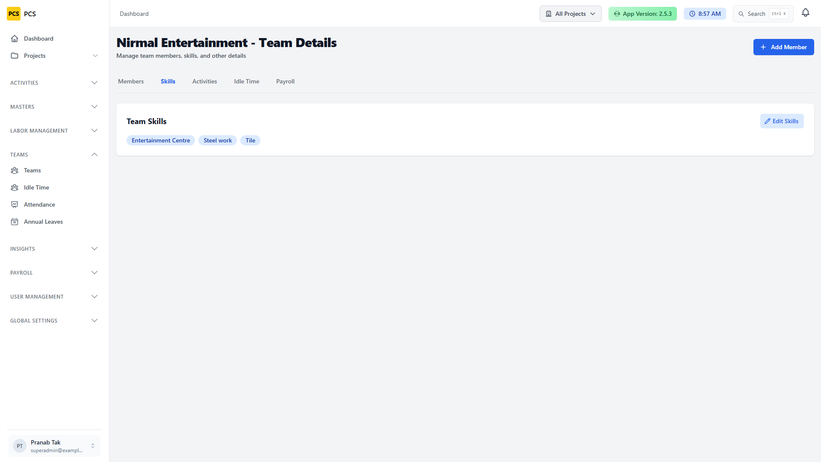This screenshot has width=821, height=462.
Task: Click the Entertainment Centre skill tag
Action: (161, 140)
